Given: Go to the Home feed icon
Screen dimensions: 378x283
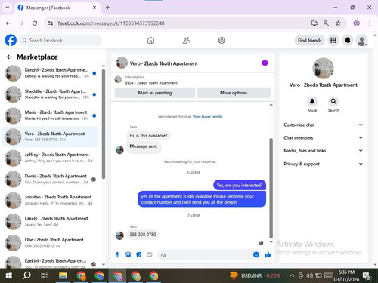Looking at the screenshot, I should coord(150,40).
